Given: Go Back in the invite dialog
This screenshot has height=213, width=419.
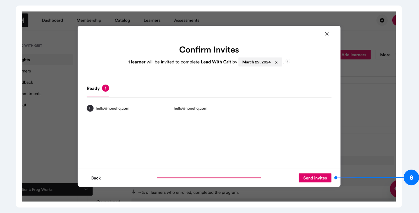Looking at the screenshot, I should click(96, 178).
